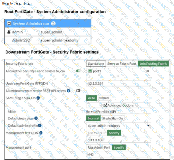This screenshot has height=160, width=174.
Task: Choose Join Existing Fabric option
Action: [x=153, y=64]
